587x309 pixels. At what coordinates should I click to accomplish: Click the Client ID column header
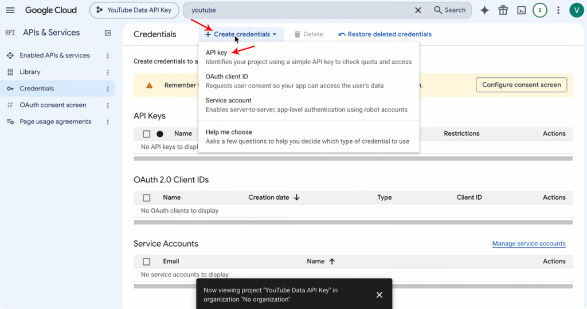point(469,197)
